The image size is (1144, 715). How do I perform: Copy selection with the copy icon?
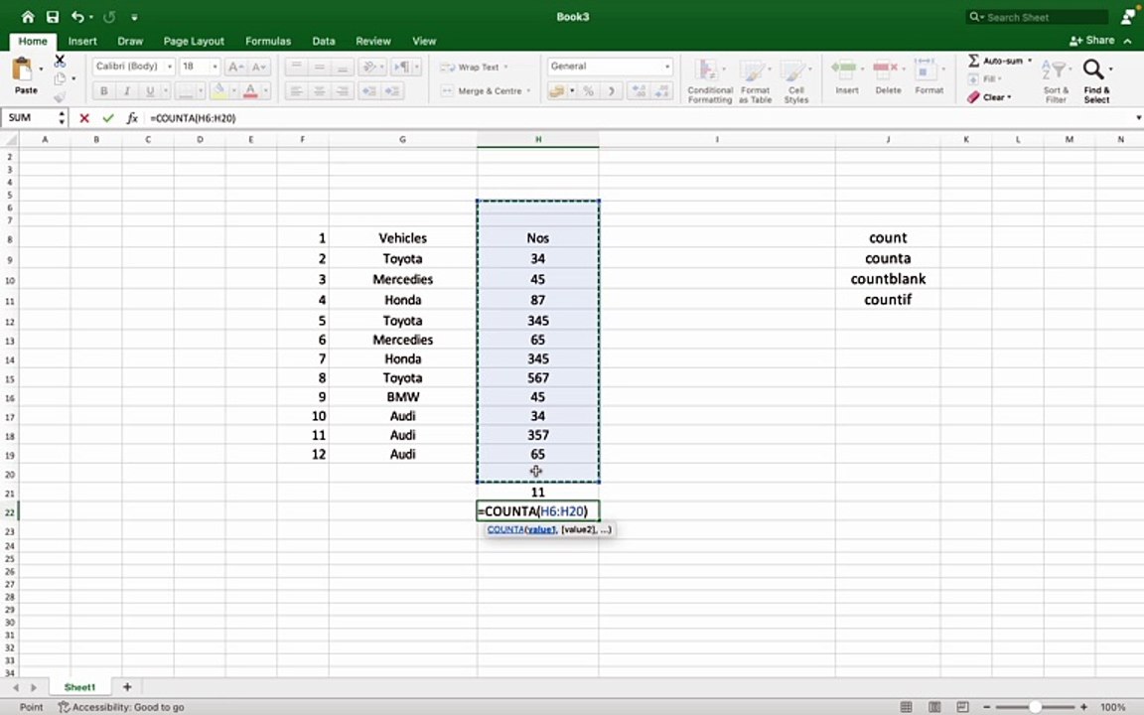coord(61,78)
